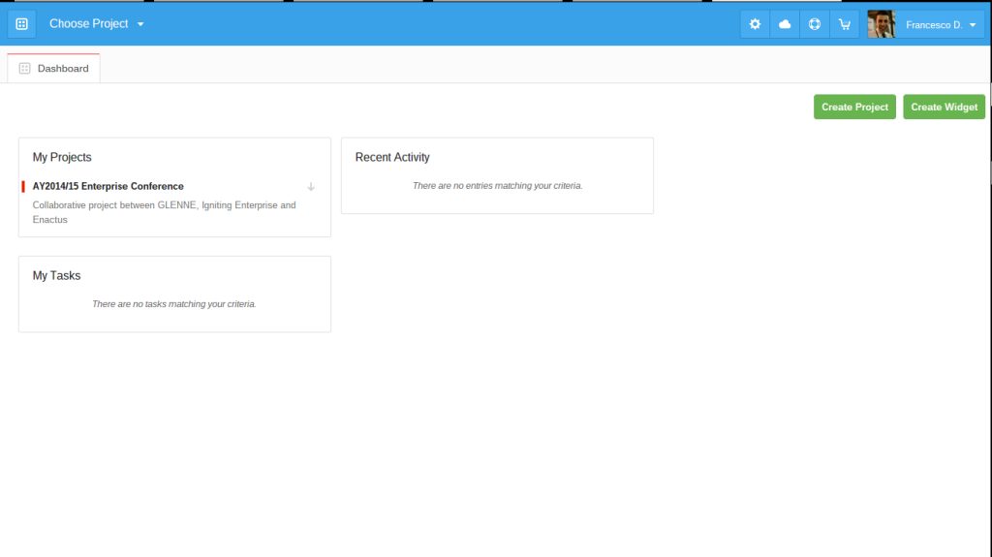Click the red priority bar beside AY2014/15 project
Viewport: 992px width, 557px height.
[23, 186]
